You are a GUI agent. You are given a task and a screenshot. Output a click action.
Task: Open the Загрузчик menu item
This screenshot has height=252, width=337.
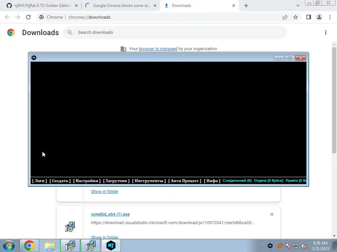click(x=116, y=181)
